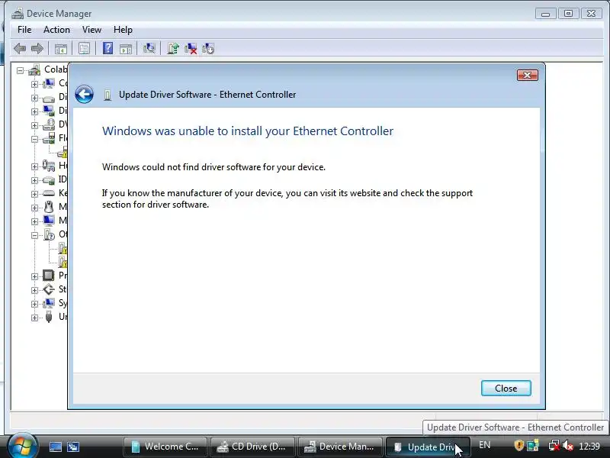This screenshot has height=458, width=610.
Task: Toggle the action pane toolbar icon
Action: pos(126,49)
